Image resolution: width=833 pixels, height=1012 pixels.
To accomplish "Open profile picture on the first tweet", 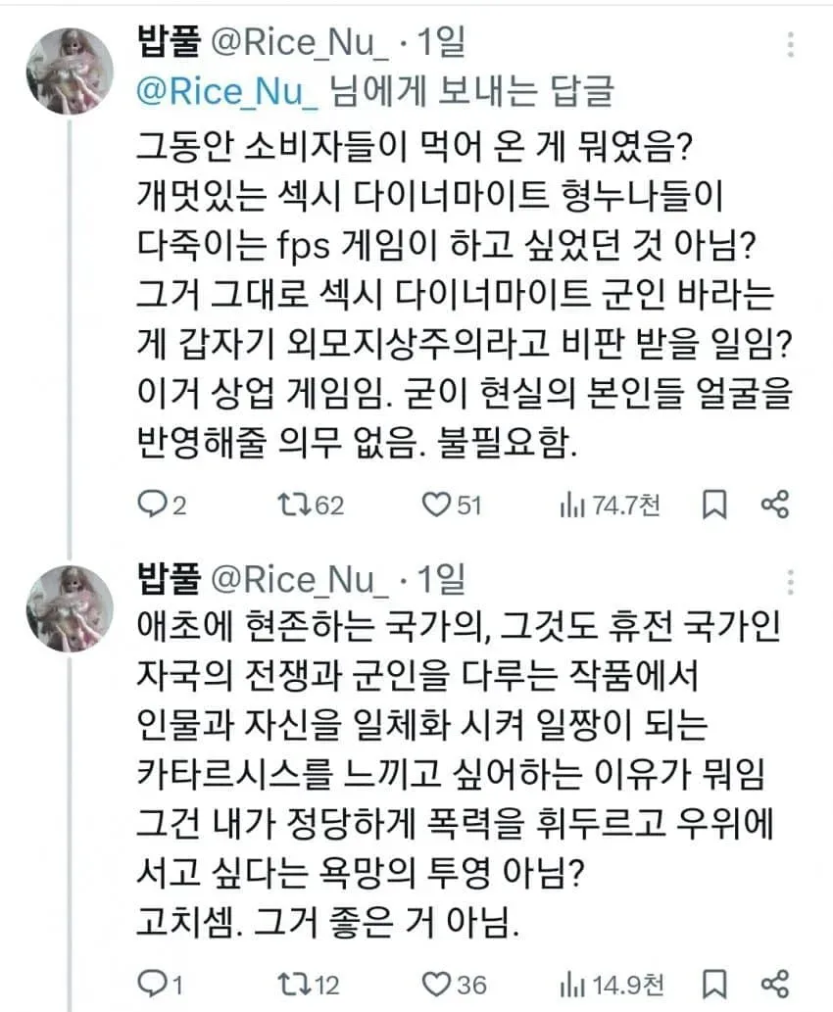I will 70,71.
